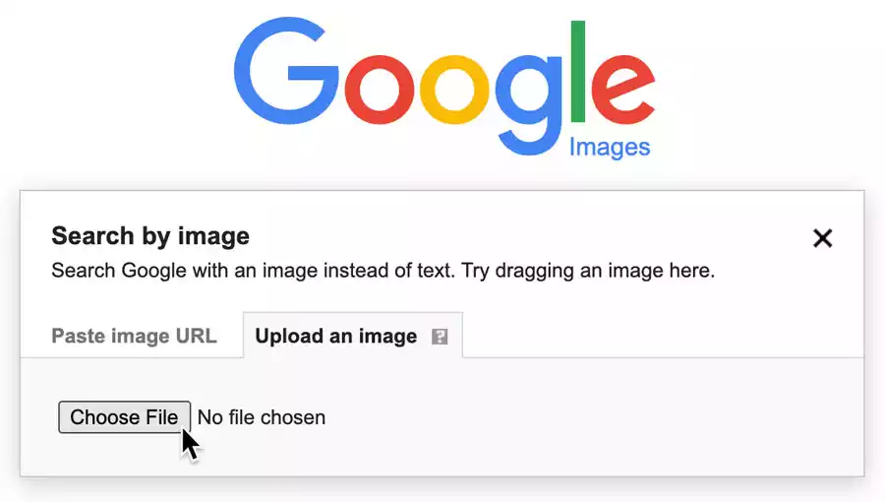The width and height of the screenshot is (885, 502).
Task: Close the Search by image dialog
Action: tap(823, 237)
